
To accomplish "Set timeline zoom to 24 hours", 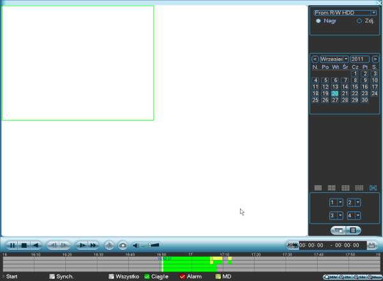I will pyautogui.click(x=330, y=277).
